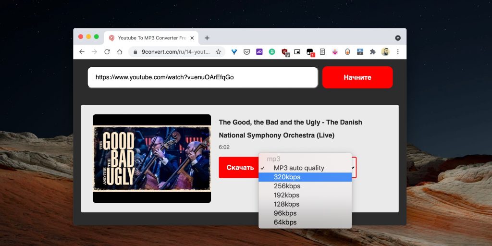Close the Youtube To MP3 Converter tab

tap(192, 38)
